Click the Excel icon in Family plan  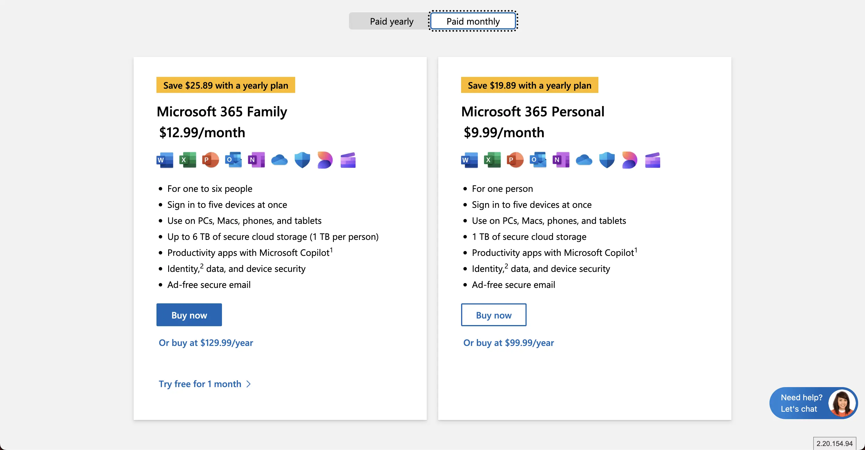click(188, 160)
